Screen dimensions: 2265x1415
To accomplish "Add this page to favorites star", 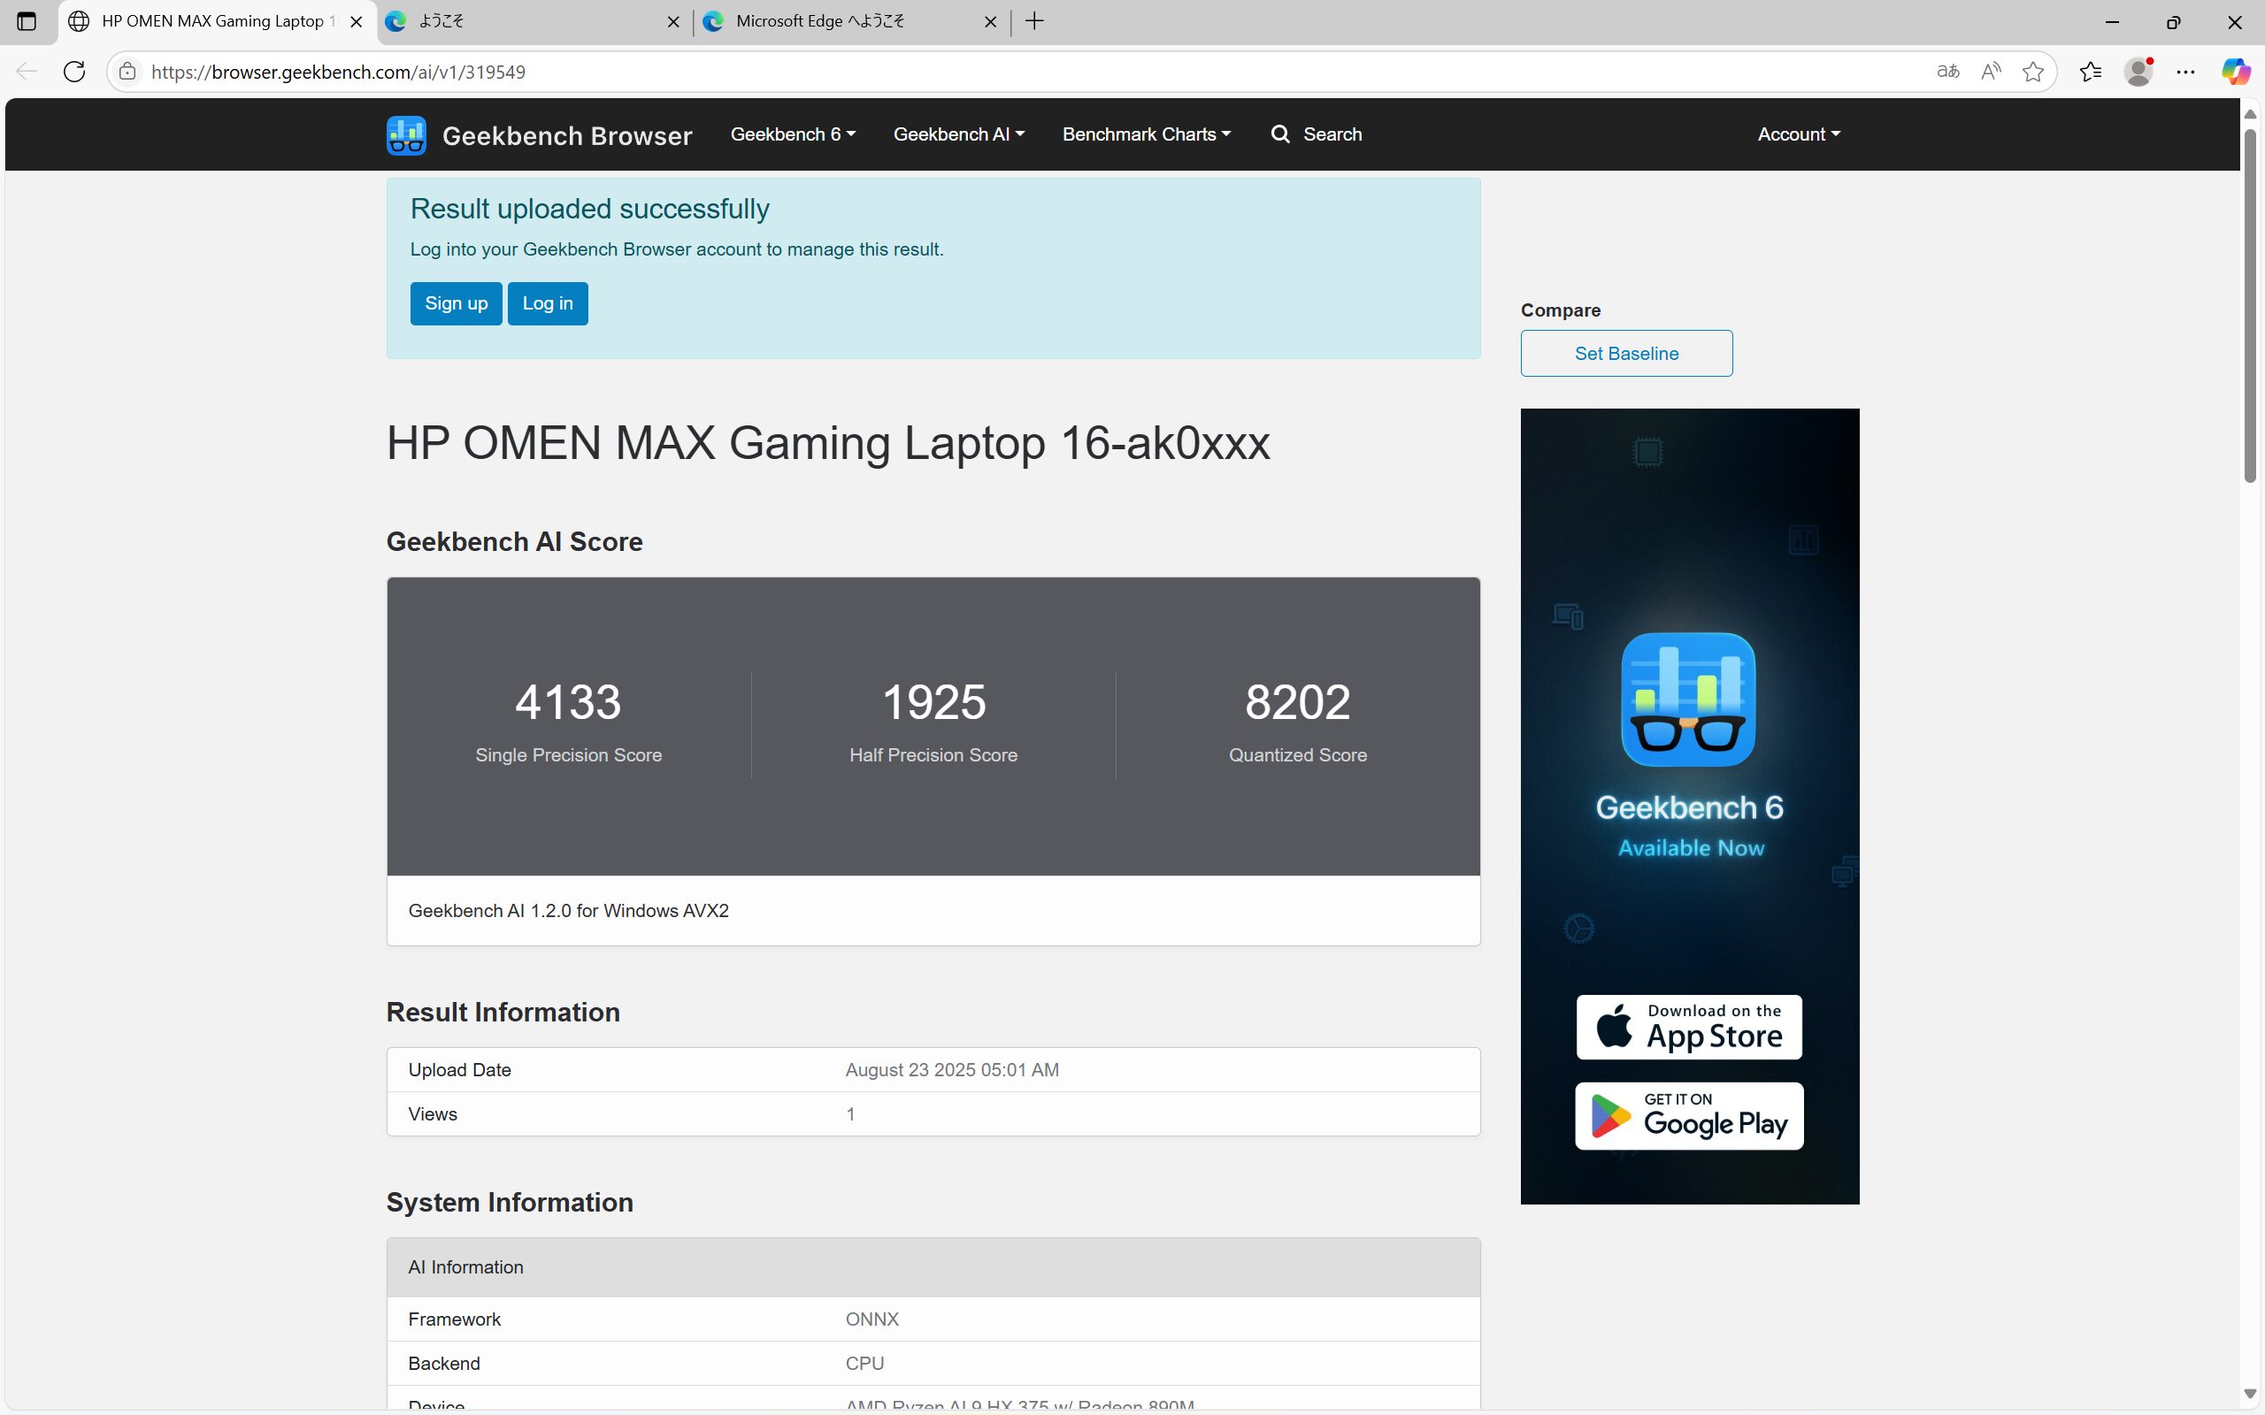I will click(2032, 71).
